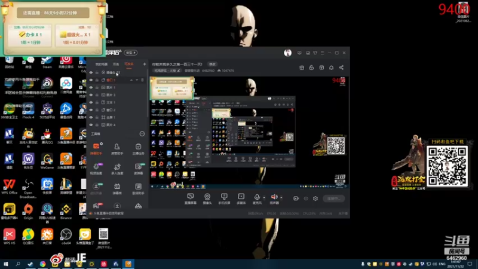478x269 pixels.
Task: Open the hamburger menu in title bar
Action: [322, 53]
